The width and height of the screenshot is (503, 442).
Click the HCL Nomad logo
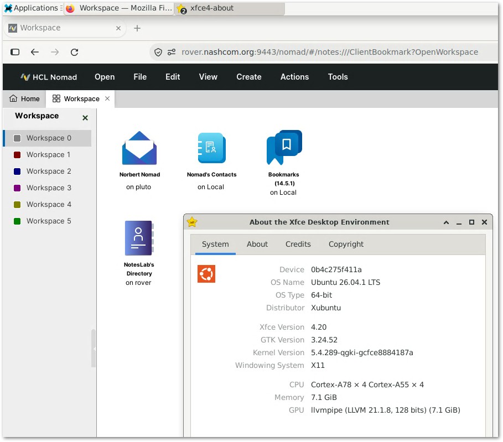coord(49,77)
